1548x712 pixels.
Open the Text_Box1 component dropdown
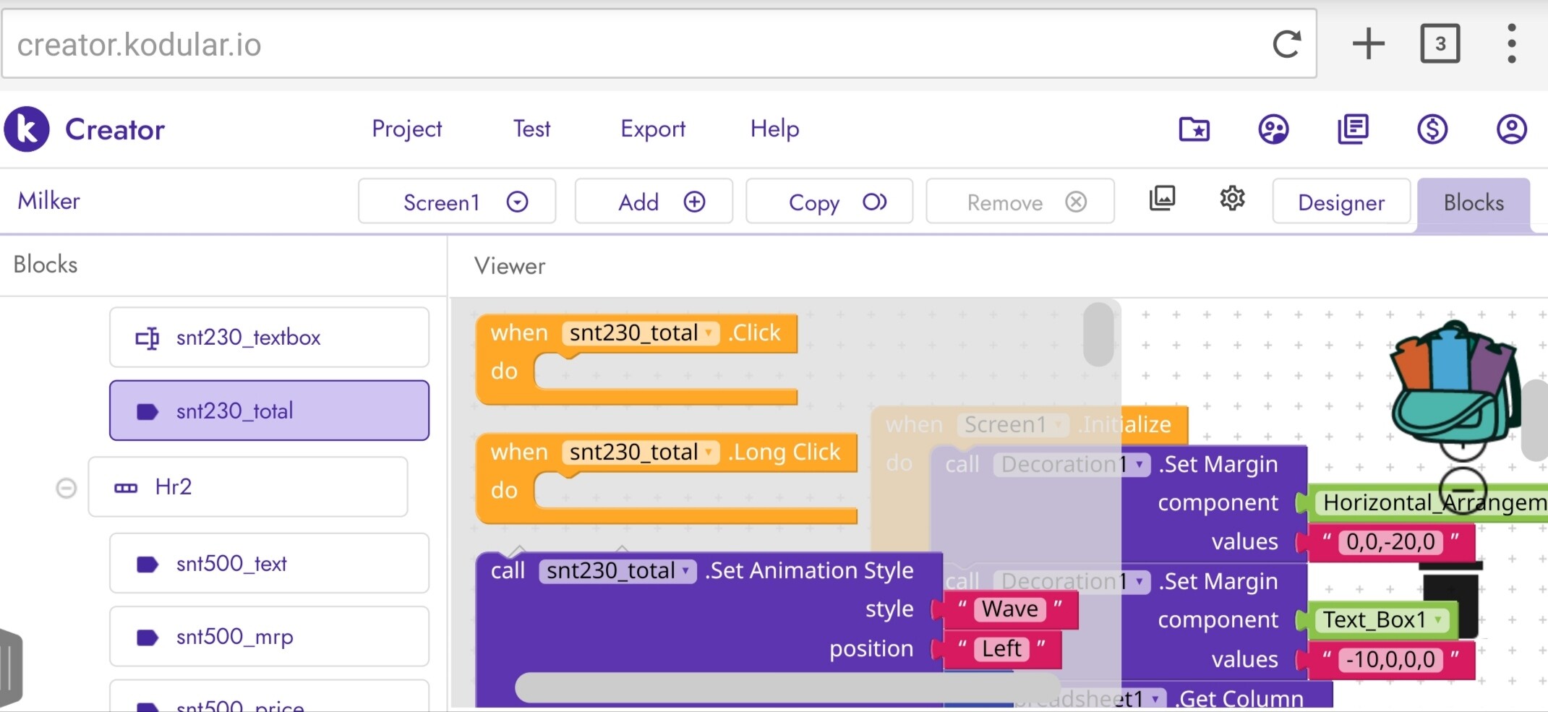(1382, 619)
